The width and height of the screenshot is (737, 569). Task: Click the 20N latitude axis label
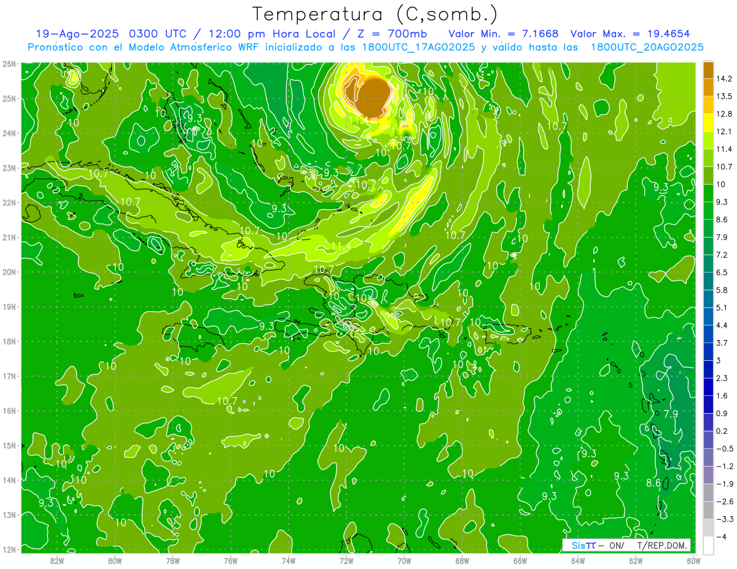(x=9, y=272)
